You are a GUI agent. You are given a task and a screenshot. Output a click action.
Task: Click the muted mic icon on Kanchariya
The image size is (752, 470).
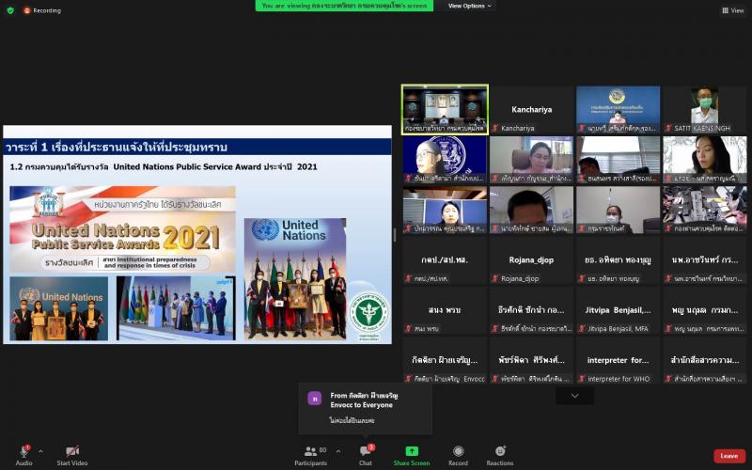pyautogui.click(x=495, y=128)
